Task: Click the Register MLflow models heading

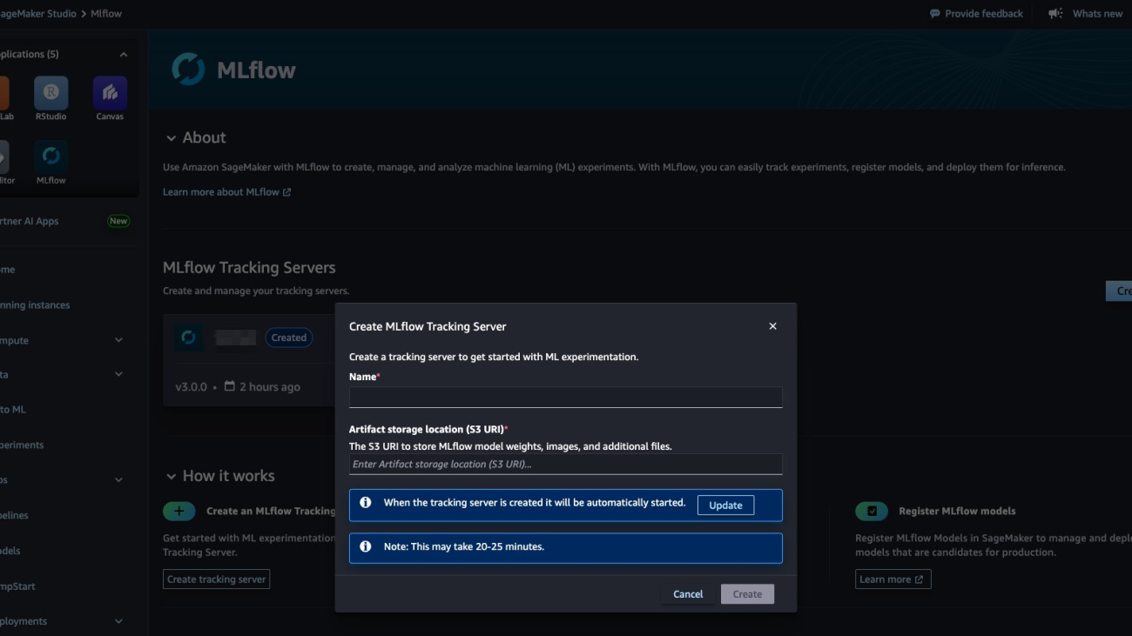Action: [x=957, y=511]
